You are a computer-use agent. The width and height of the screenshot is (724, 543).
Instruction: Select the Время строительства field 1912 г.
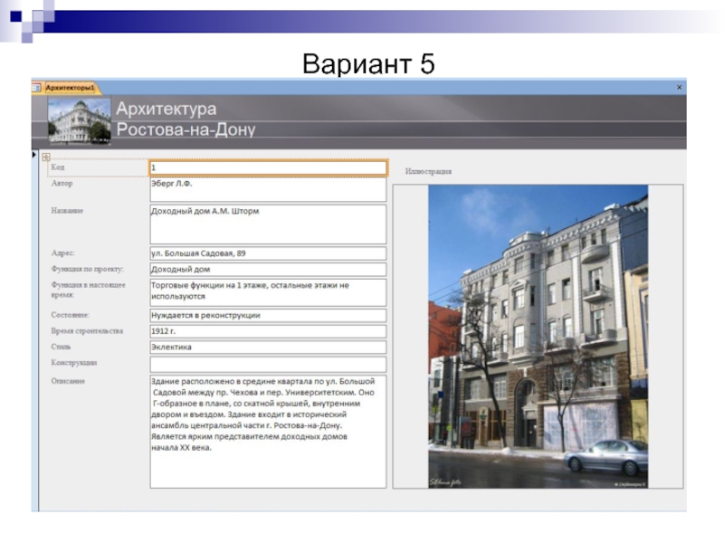(x=267, y=331)
